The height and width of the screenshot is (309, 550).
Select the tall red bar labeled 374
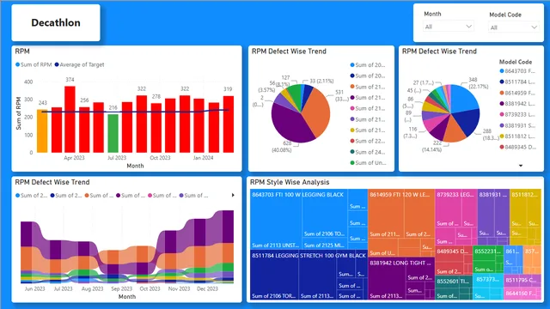(x=70, y=119)
